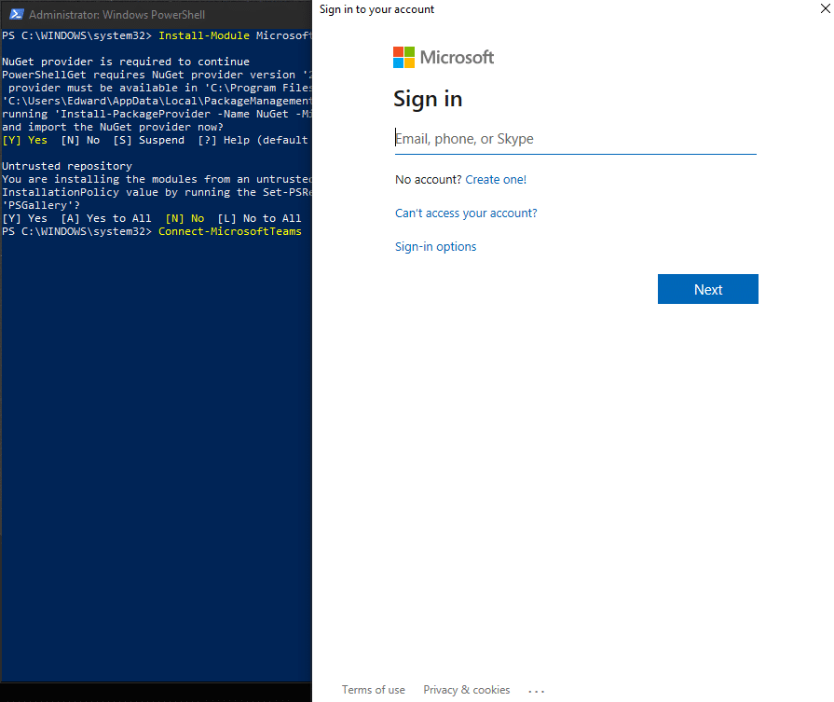The width and height of the screenshot is (834, 702).
Task: Click the red square in the Microsoft logo
Action: coord(399,50)
